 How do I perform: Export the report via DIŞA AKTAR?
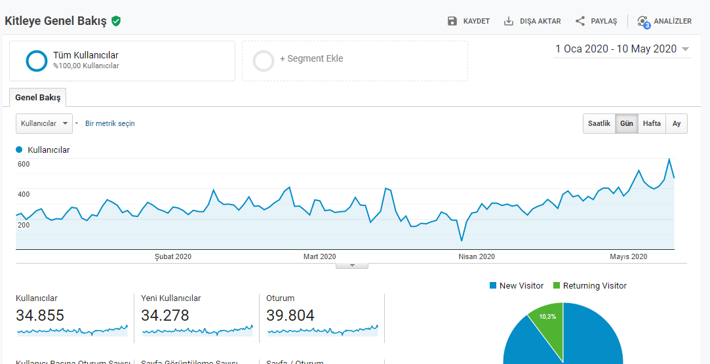point(540,21)
